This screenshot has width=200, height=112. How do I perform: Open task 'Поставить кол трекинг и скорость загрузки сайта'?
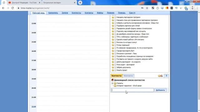134,59
